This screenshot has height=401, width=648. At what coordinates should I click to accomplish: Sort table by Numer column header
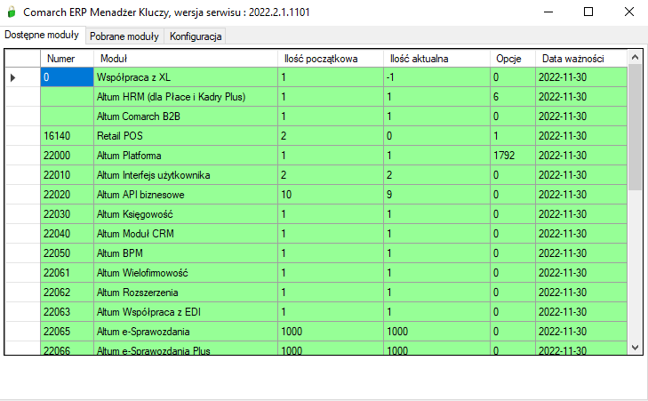[67, 59]
